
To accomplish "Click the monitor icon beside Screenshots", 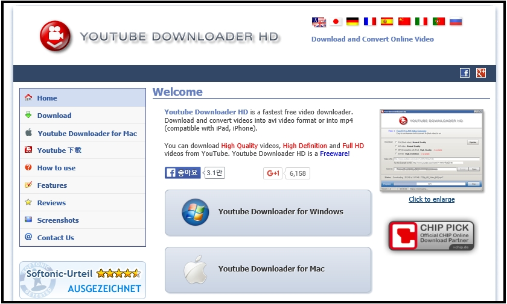I will pos(28,220).
